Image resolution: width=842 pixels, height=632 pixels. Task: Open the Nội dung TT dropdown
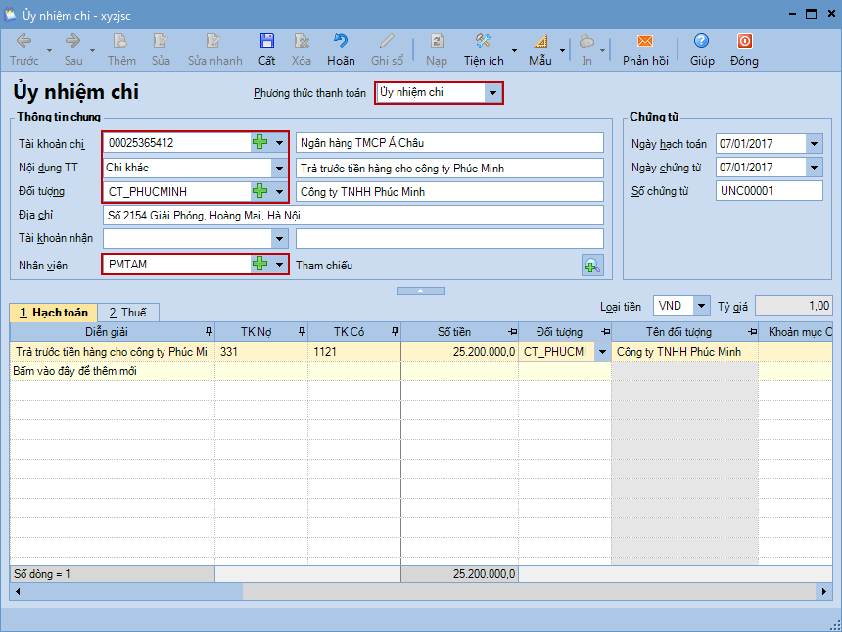(x=280, y=168)
